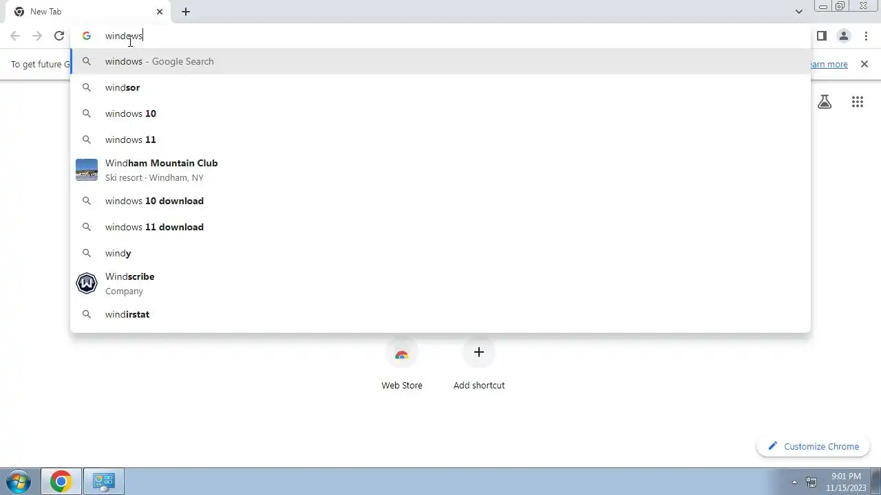Open the second pinned taskbar program
The width and height of the screenshot is (881, 495).
[103, 481]
